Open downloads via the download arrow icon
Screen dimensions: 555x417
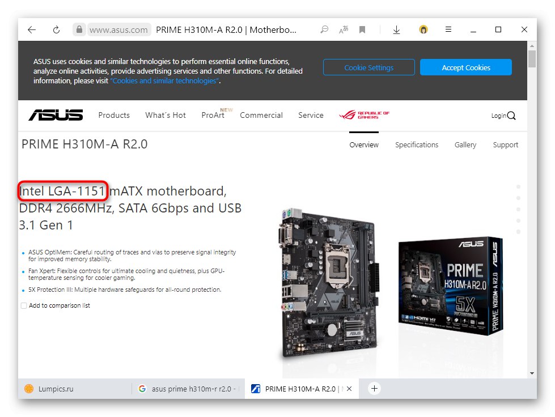(396, 29)
